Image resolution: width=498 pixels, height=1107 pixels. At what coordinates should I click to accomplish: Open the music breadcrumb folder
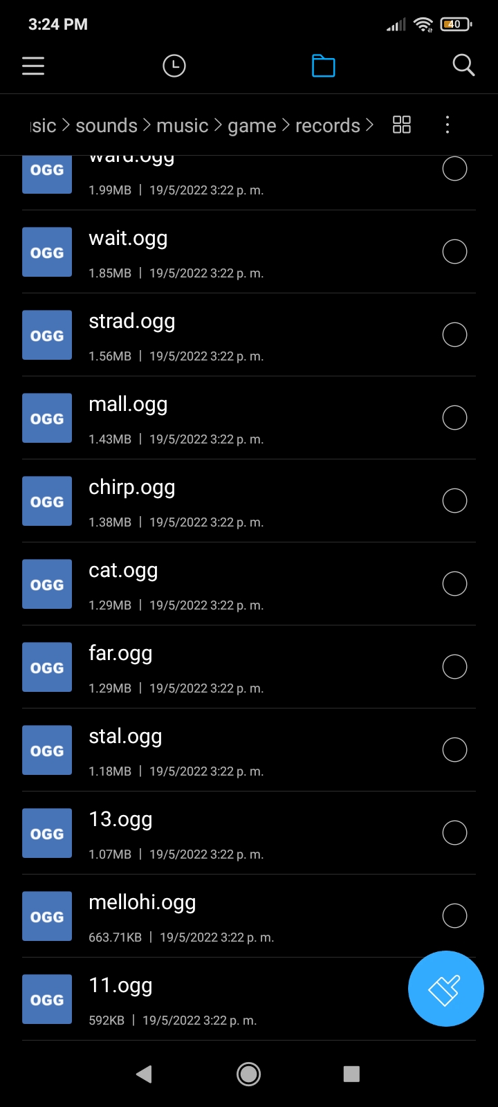point(182,125)
